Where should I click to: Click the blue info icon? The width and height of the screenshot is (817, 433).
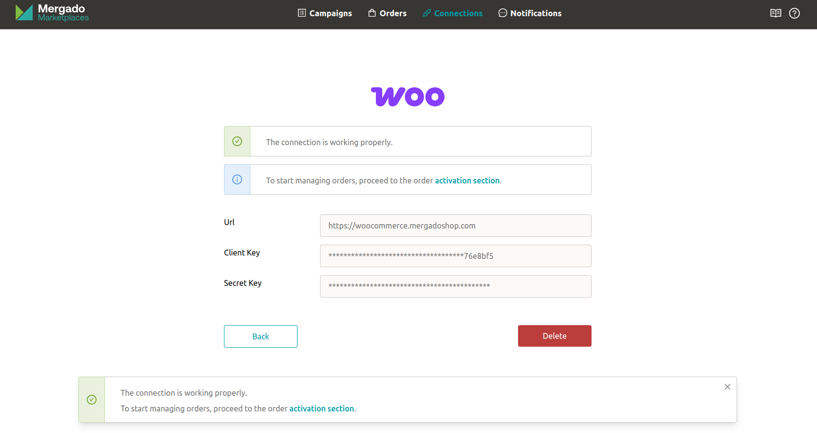click(237, 179)
